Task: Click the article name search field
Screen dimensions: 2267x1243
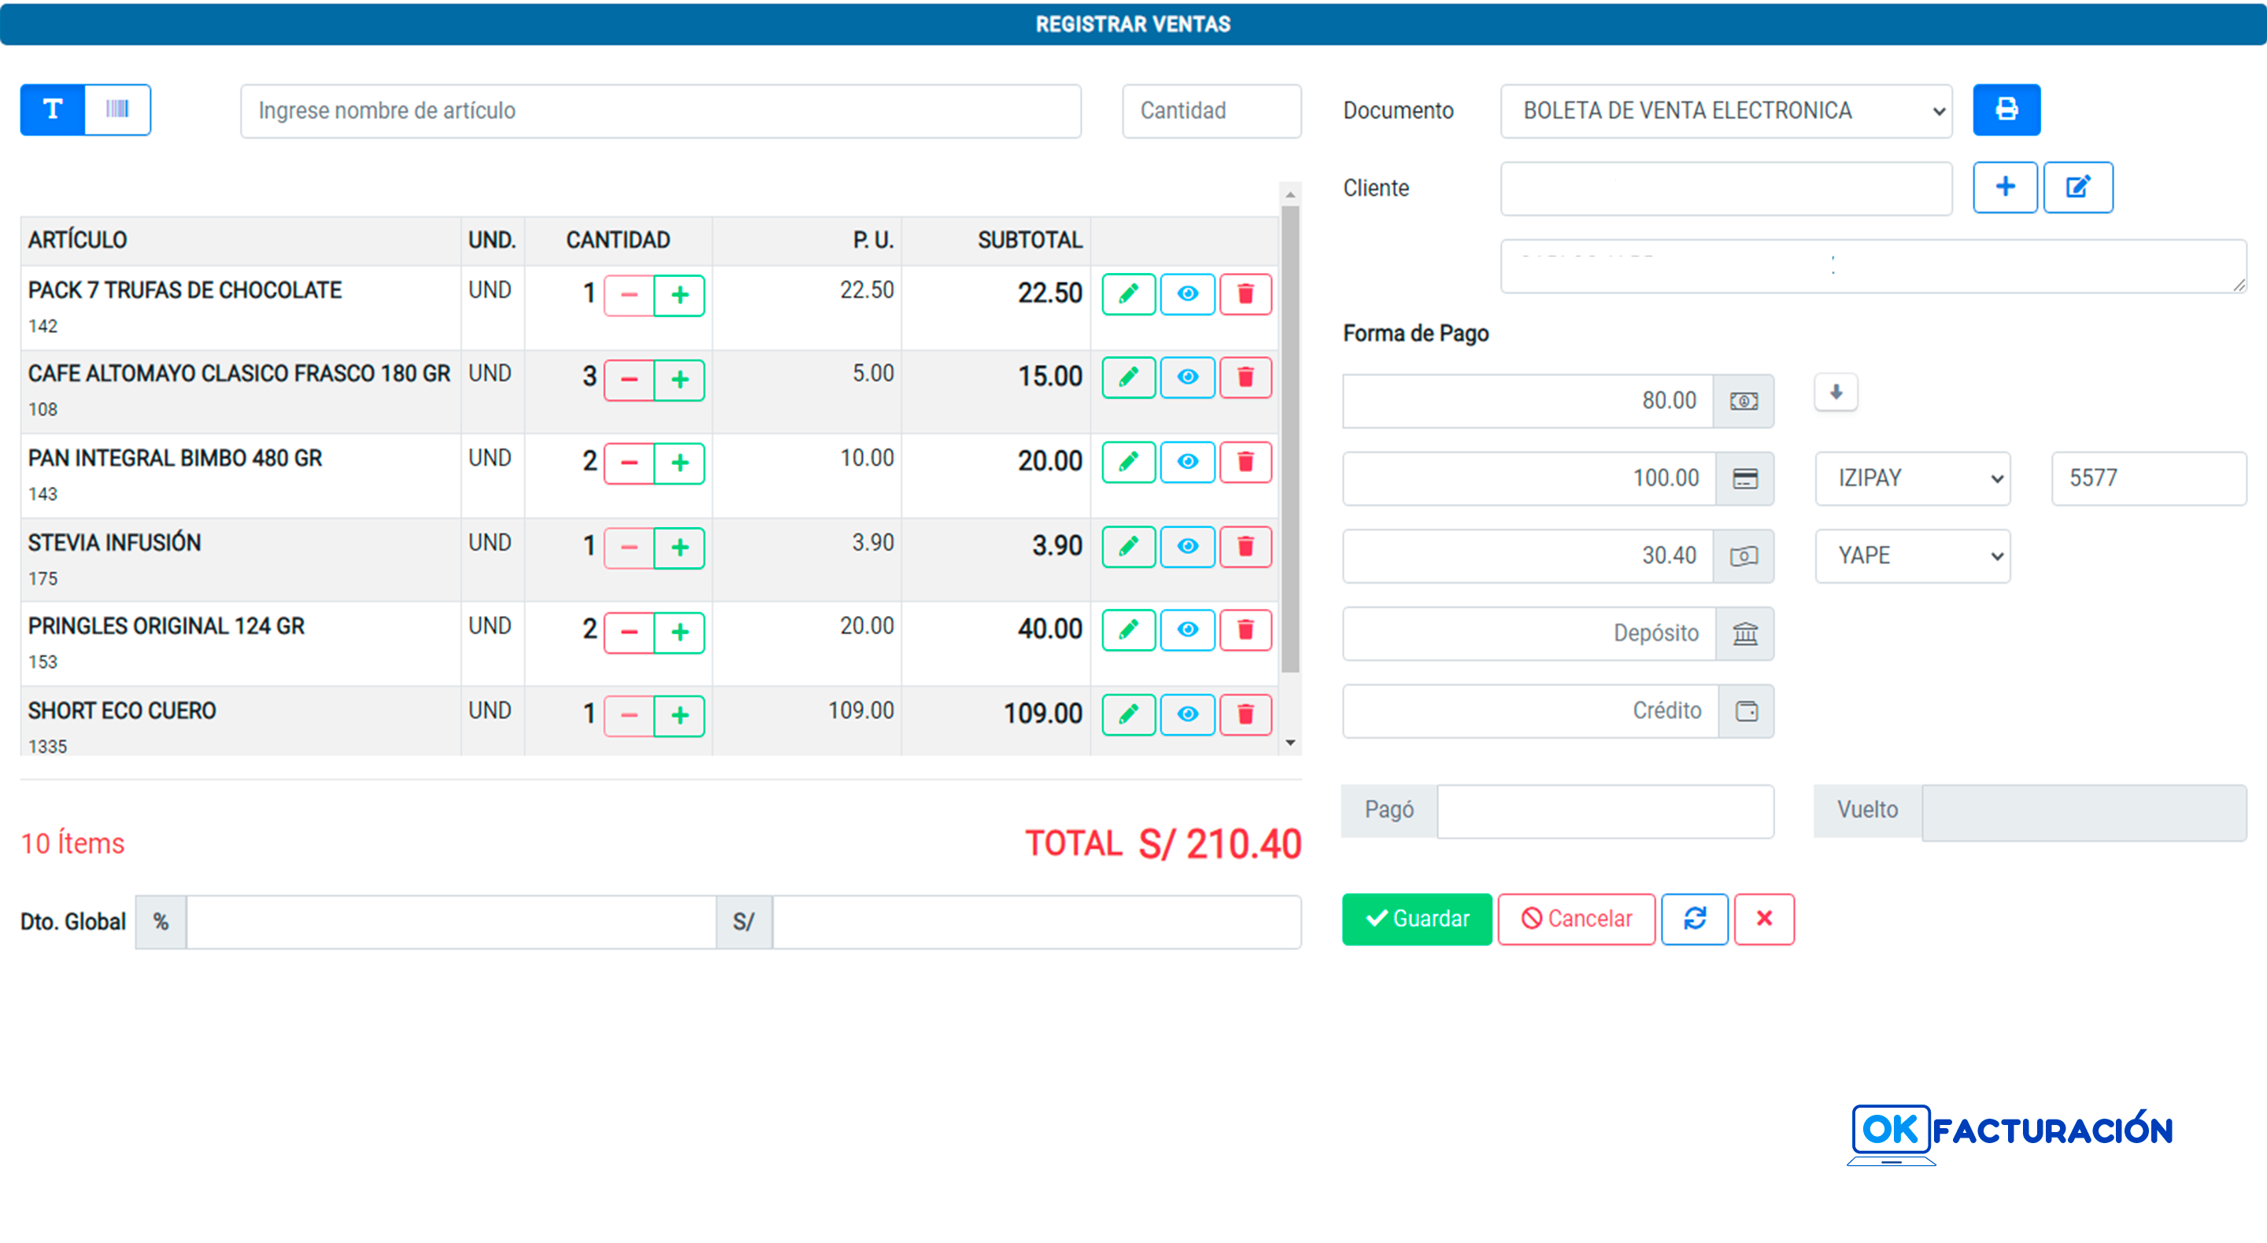Action: (660, 111)
